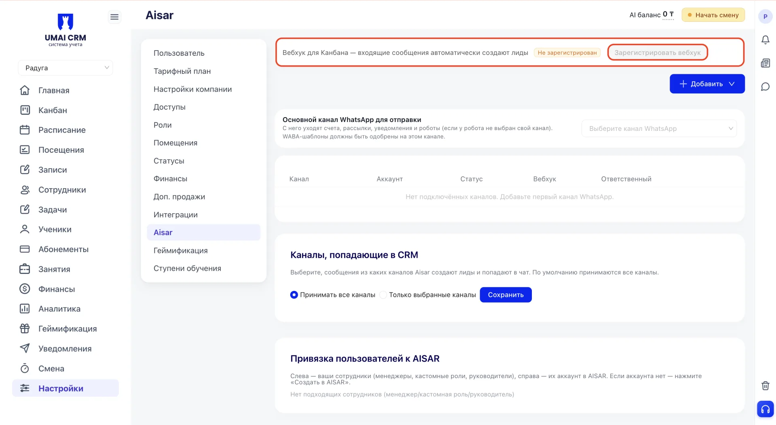Click the Канал column header
This screenshot has height=425, width=776.
point(299,179)
